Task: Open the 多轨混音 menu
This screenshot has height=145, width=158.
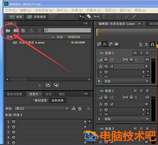Action: pyautogui.click(x=44, y=10)
